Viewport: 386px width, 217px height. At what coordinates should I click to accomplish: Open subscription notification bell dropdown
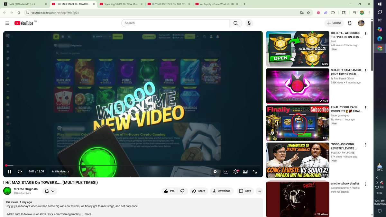coord(50,191)
